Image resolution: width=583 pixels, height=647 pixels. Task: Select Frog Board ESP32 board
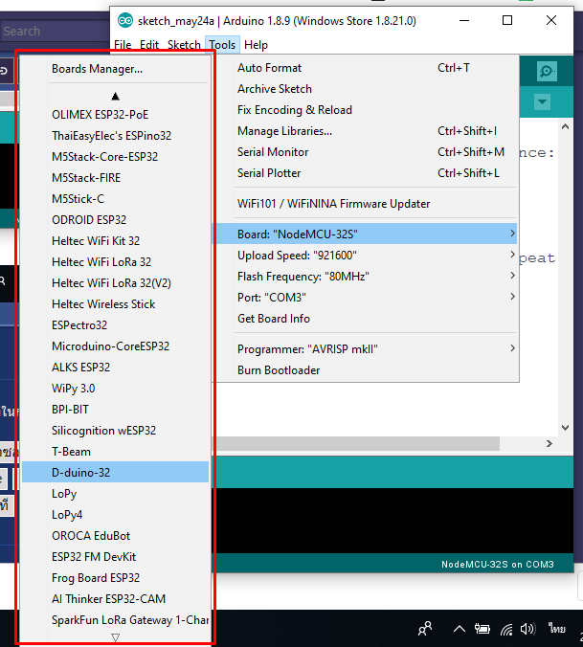tap(116, 577)
